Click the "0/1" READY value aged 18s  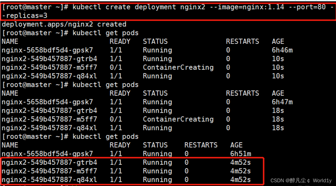[116, 119]
